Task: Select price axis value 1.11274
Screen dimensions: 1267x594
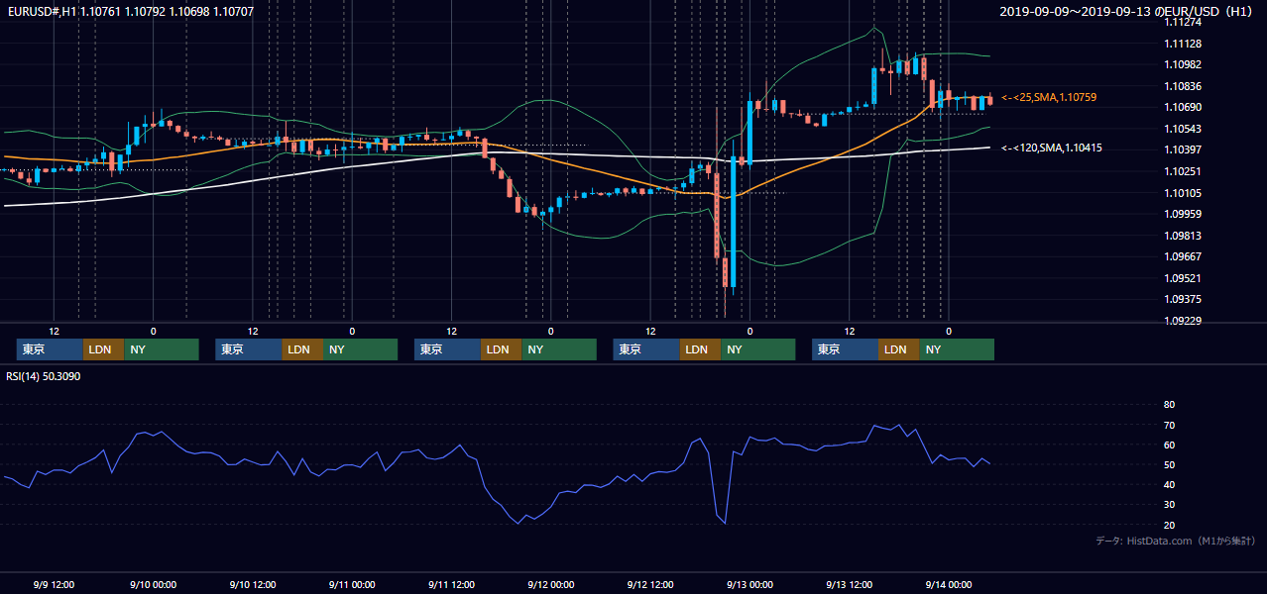Action: point(1183,22)
